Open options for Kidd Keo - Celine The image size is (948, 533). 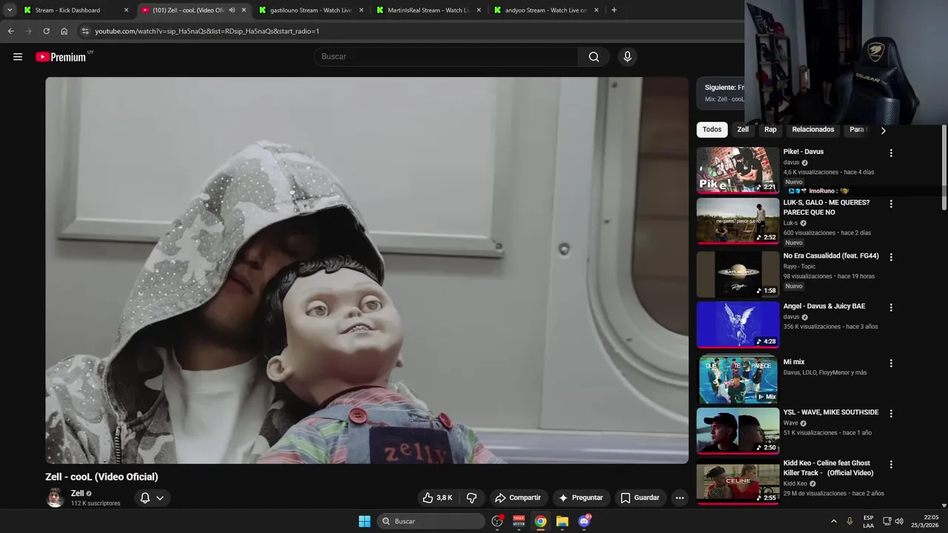click(x=891, y=464)
